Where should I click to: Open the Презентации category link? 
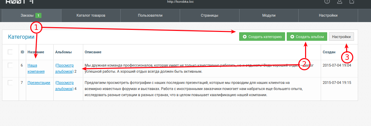[39, 83]
